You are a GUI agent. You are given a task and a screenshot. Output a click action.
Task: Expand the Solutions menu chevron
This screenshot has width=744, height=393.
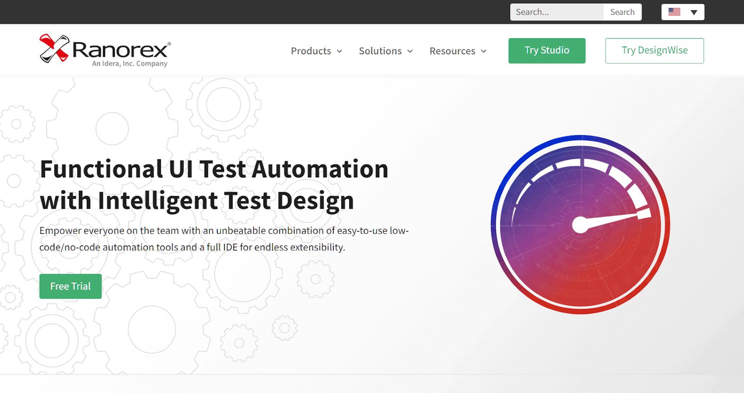click(x=410, y=51)
